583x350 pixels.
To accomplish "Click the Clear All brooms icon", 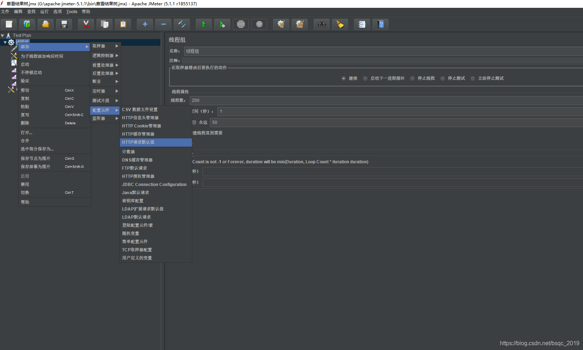I will pyautogui.click(x=299, y=24).
